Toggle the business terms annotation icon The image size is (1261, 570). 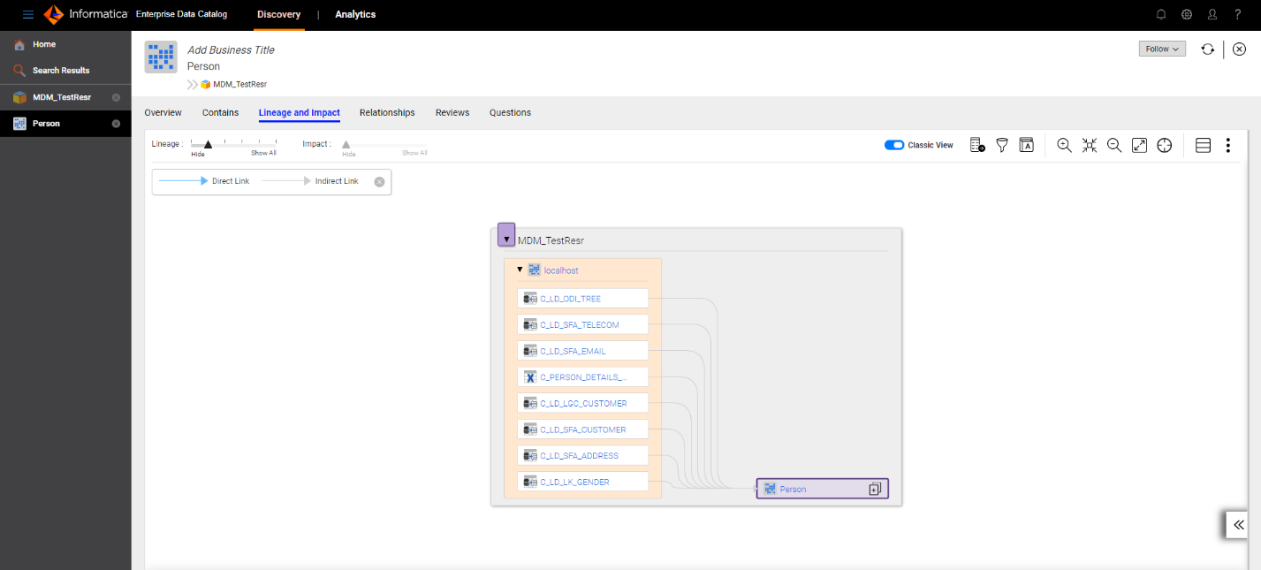(1026, 145)
